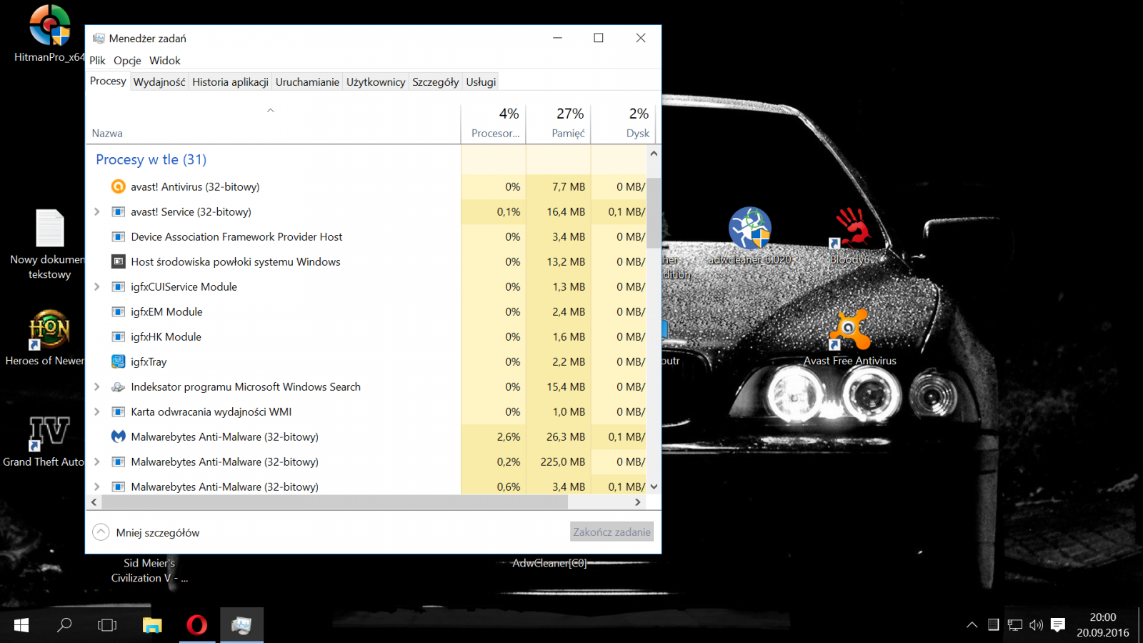Viewport: 1143px width, 643px height.
Task: Open taskbar search magnifier
Action: pyautogui.click(x=64, y=625)
